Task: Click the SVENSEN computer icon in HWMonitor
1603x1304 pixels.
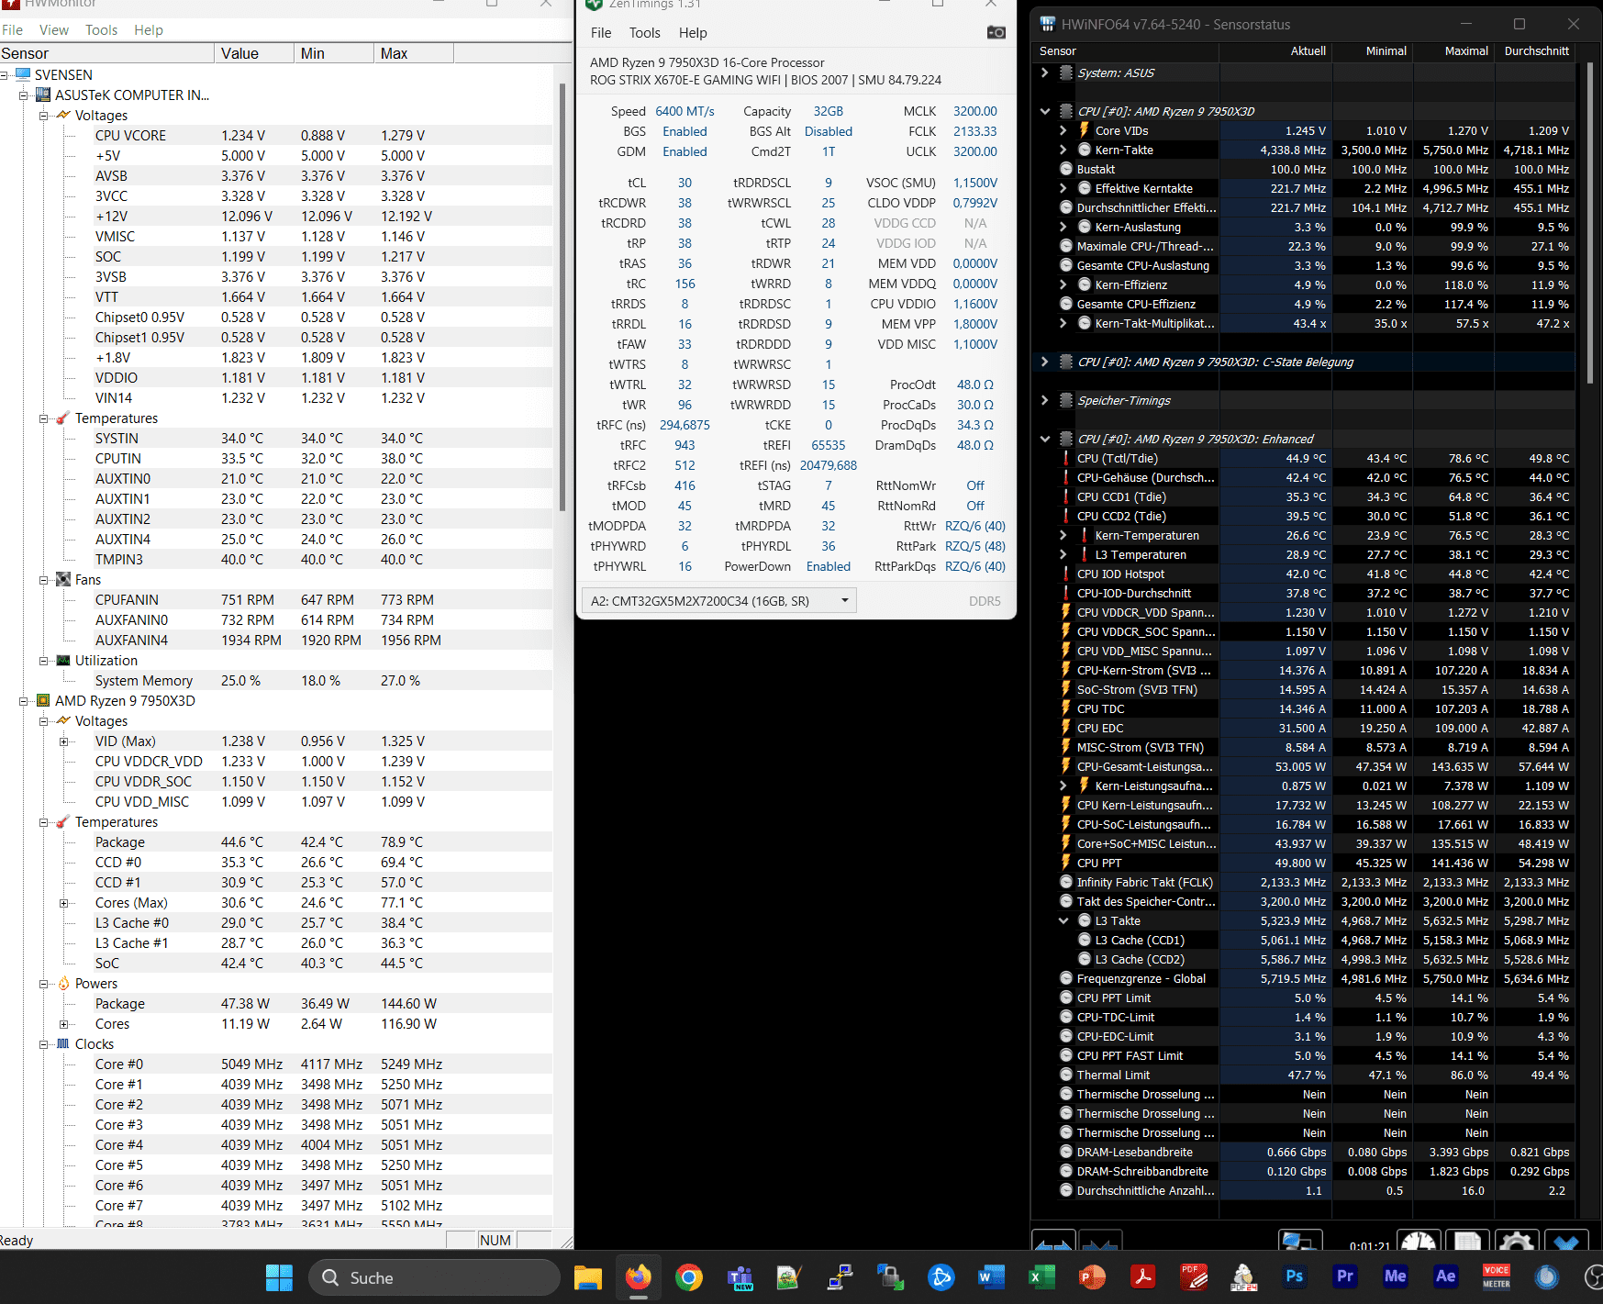Action: (23, 74)
